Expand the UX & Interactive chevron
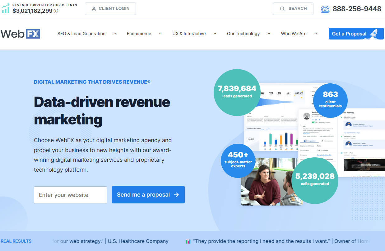The image size is (385, 251). click(215, 34)
